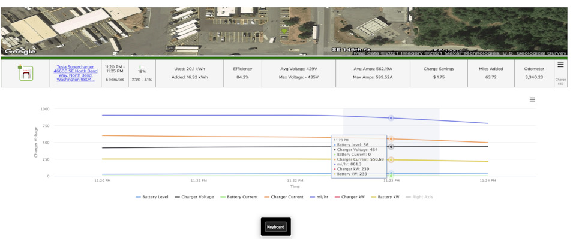This screenshot has height=239, width=576.
Task: Click the Keyboard button
Action: [x=275, y=227]
